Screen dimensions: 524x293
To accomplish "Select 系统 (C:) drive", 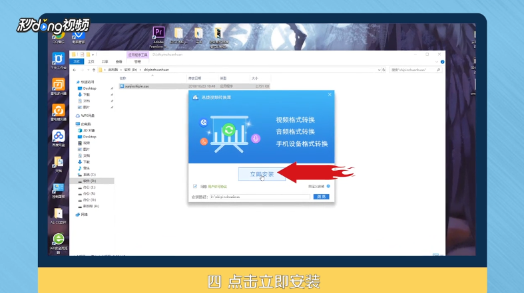I will pyautogui.click(x=87, y=175).
